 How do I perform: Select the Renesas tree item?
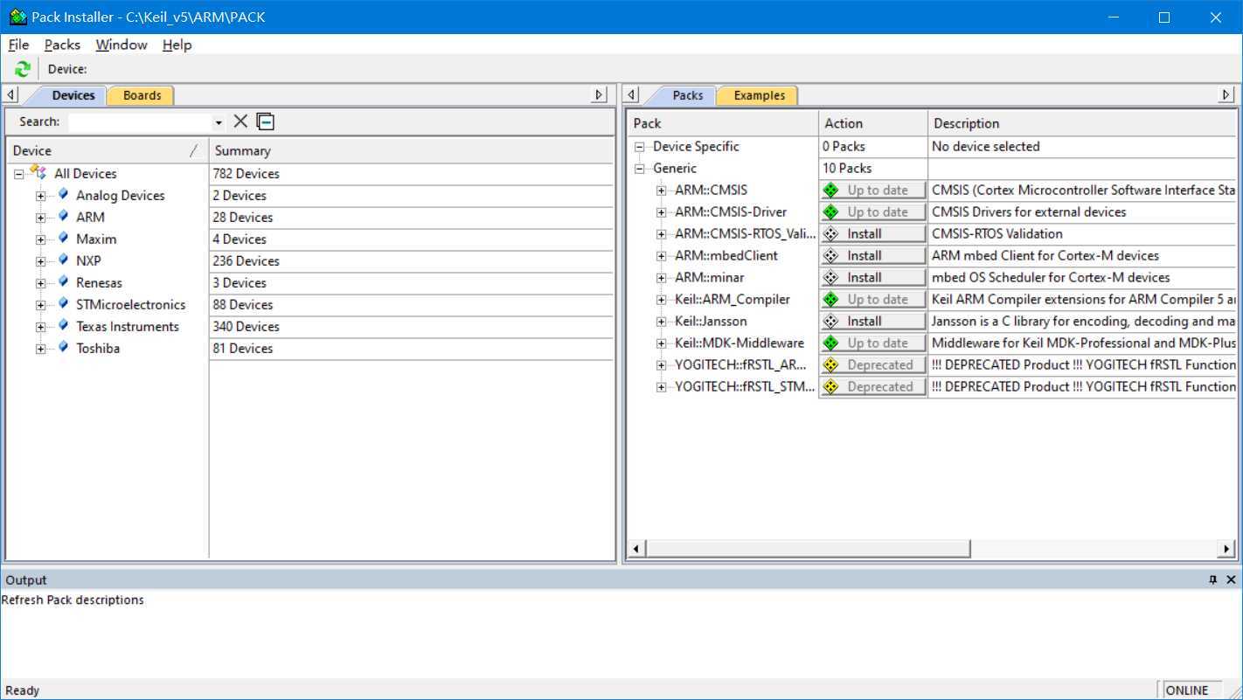pos(99,282)
